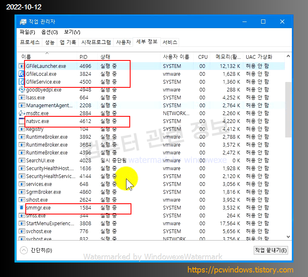
Task: Click the scrollbar up arrow
Action: (288, 56)
